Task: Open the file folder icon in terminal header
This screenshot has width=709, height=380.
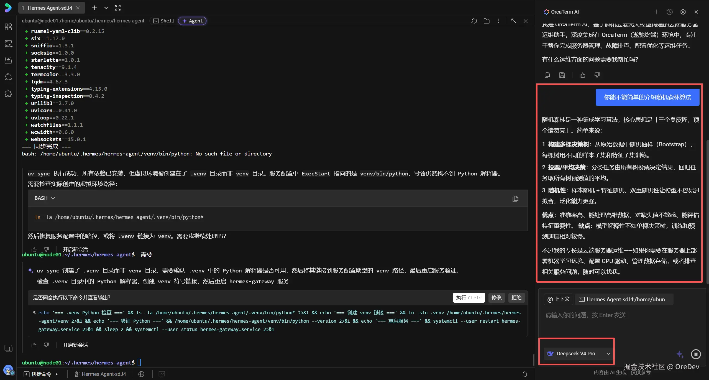Action: [x=487, y=21]
